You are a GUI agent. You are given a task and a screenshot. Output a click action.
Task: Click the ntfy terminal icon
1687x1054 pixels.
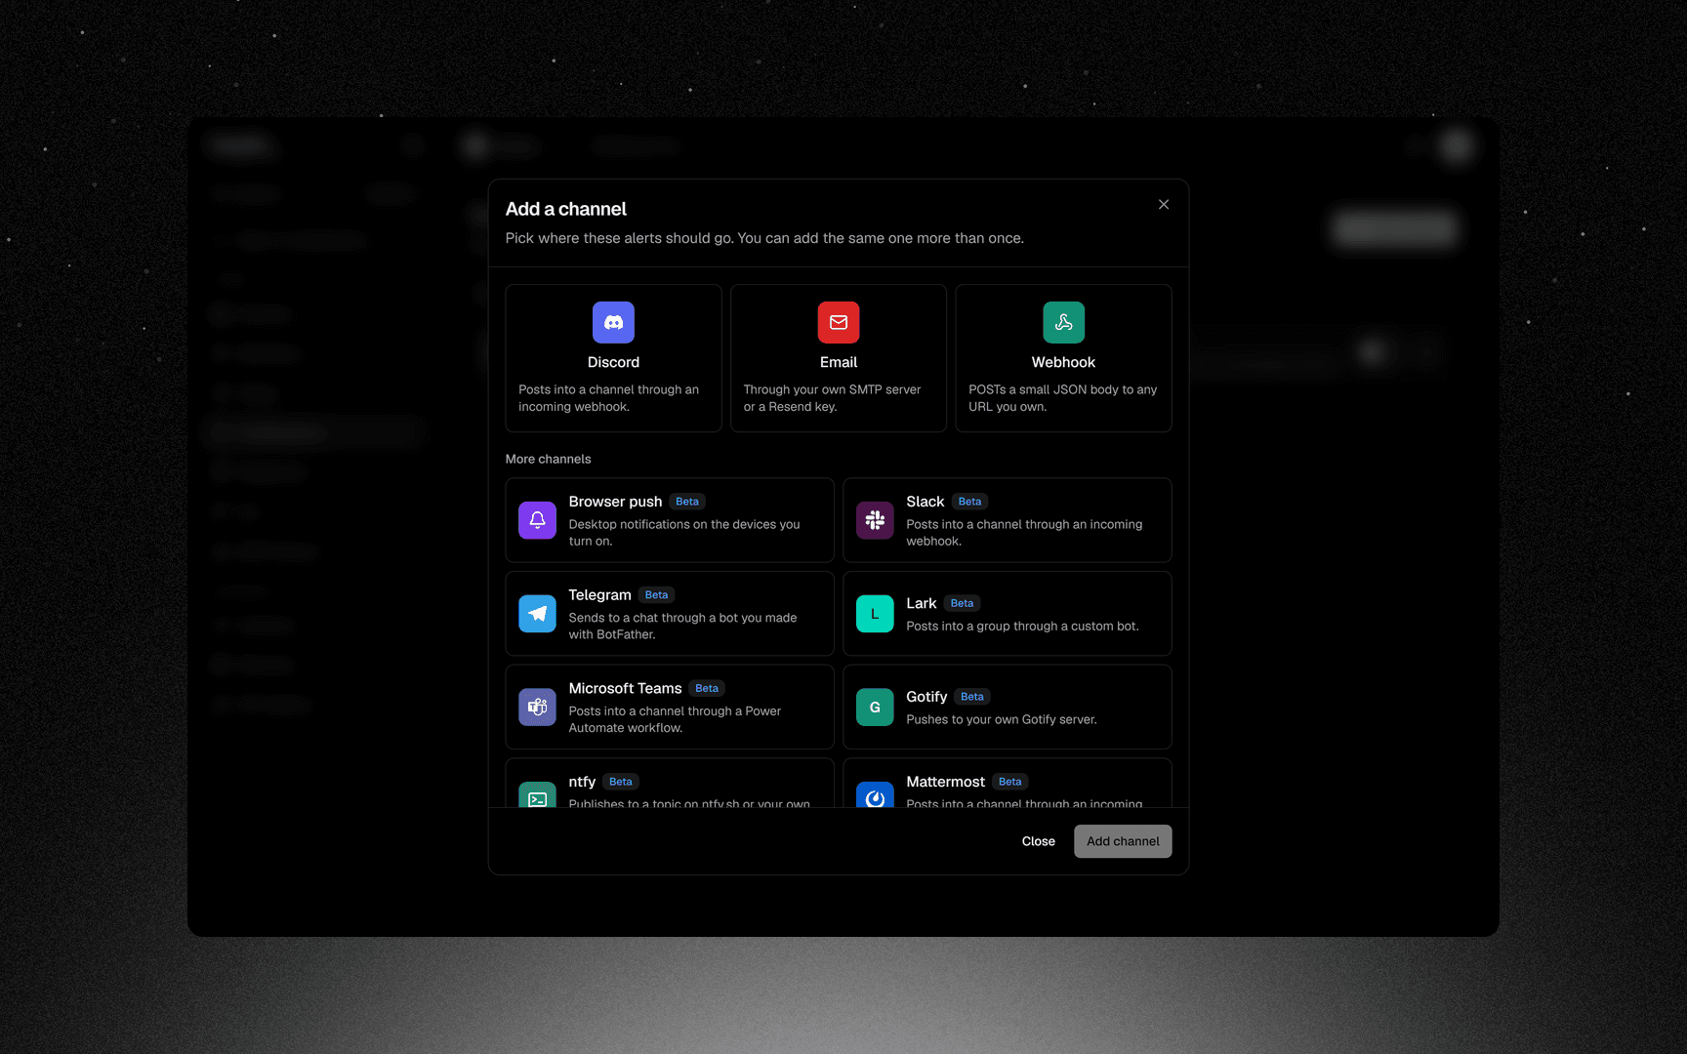[537, 794]
